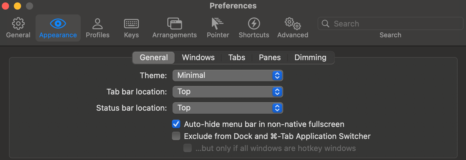Disable Auto-hide menu bar in non-native fullscreen
The height and width of the screenshot is (160, 466).
click(176, 124)
